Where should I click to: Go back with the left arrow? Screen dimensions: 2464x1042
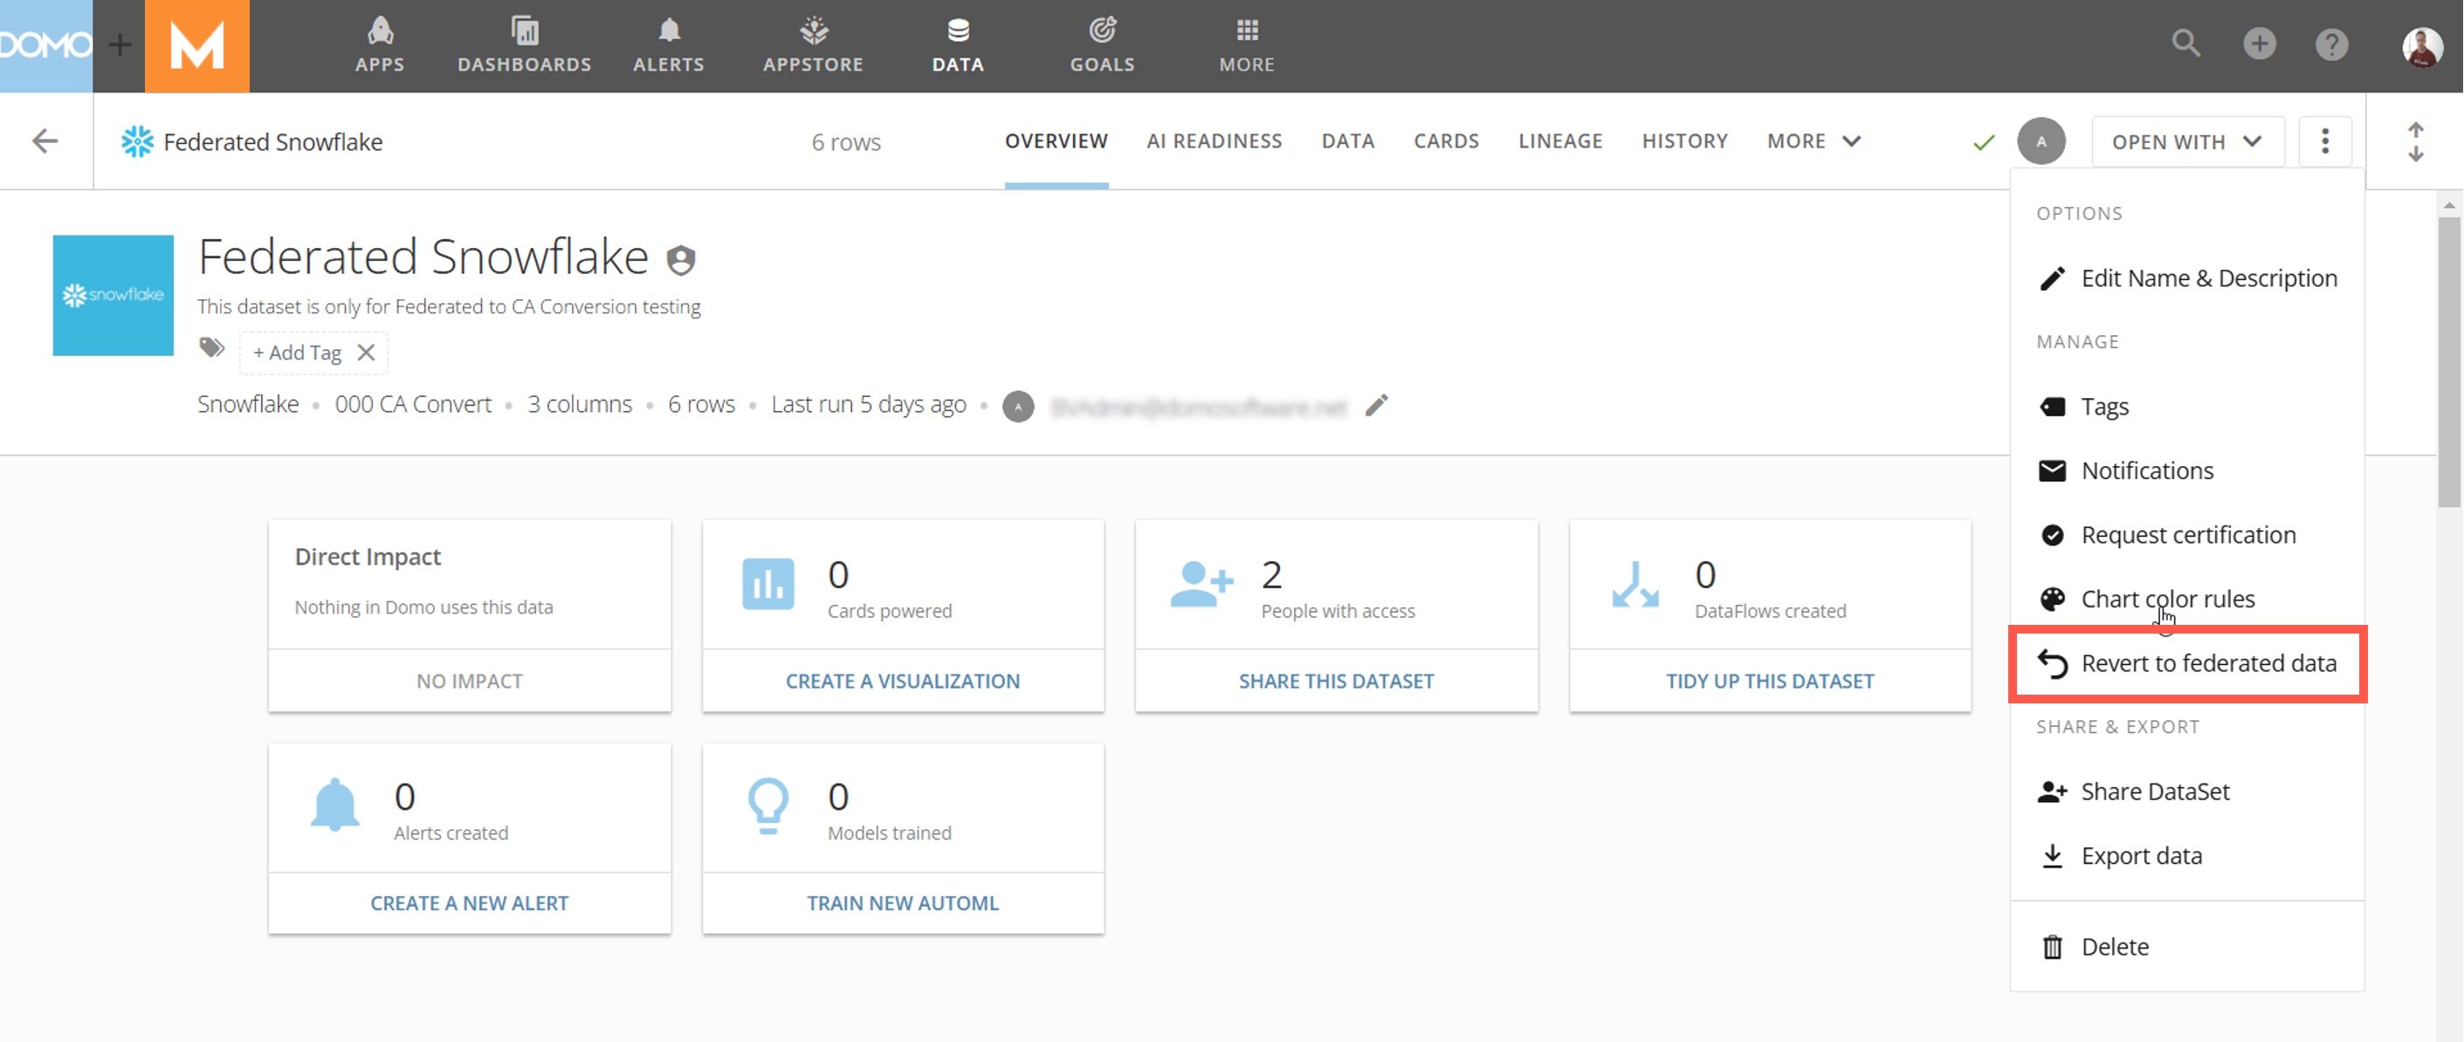[45, 141]
